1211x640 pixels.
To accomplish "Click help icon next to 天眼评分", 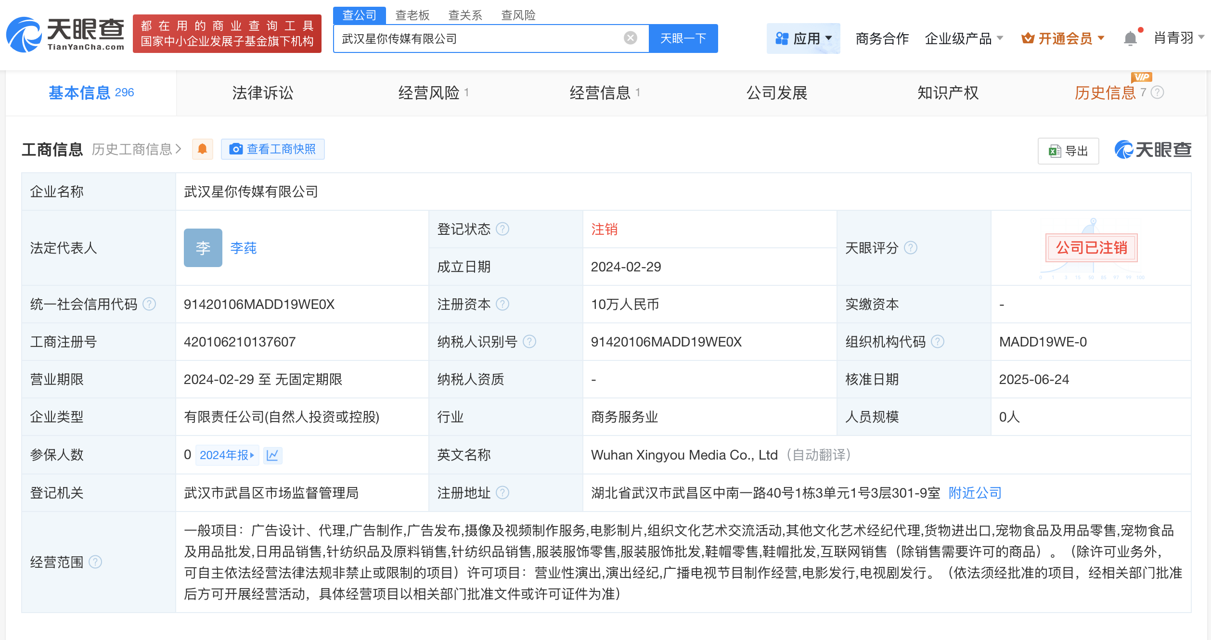I will coord(911,248).
